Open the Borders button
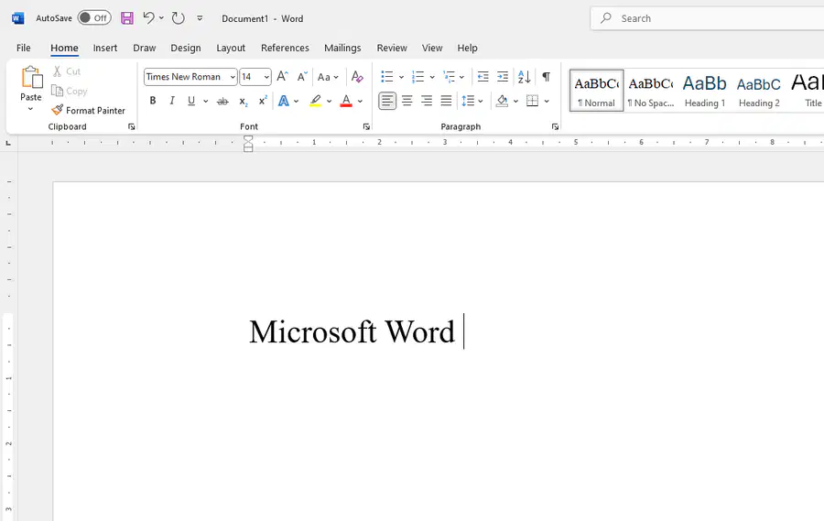 tap(532, 101)
